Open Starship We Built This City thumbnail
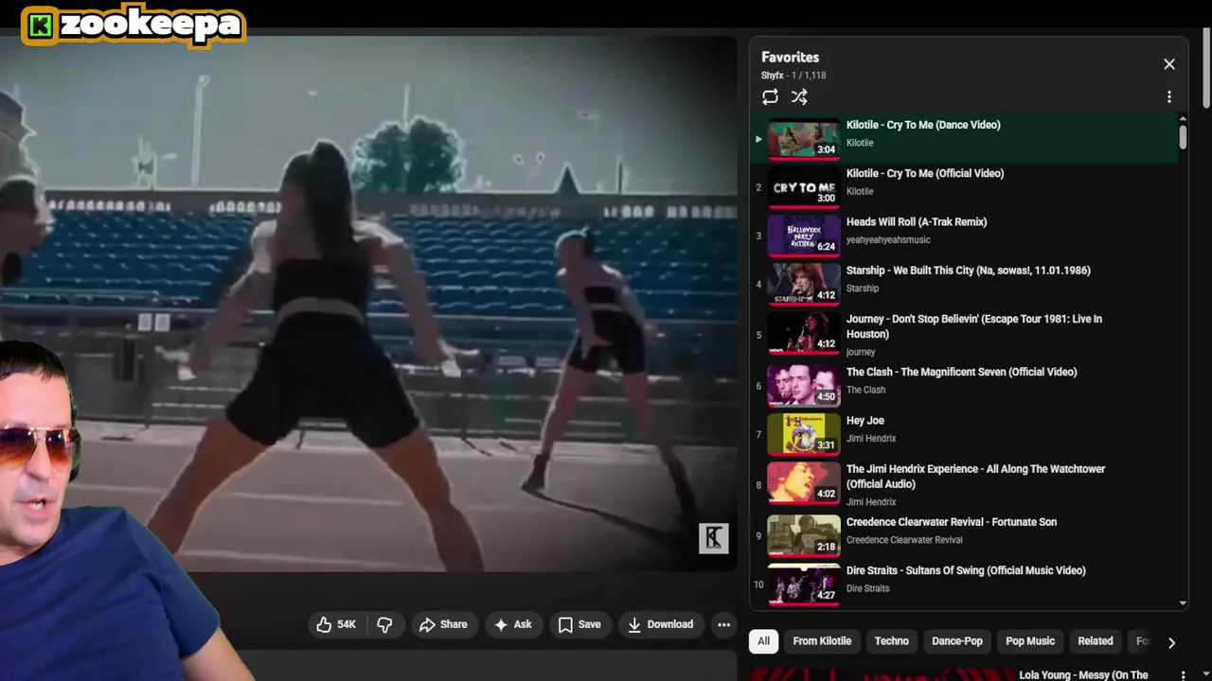This screenshot has width=1212, height=681. tap(803, 283)
